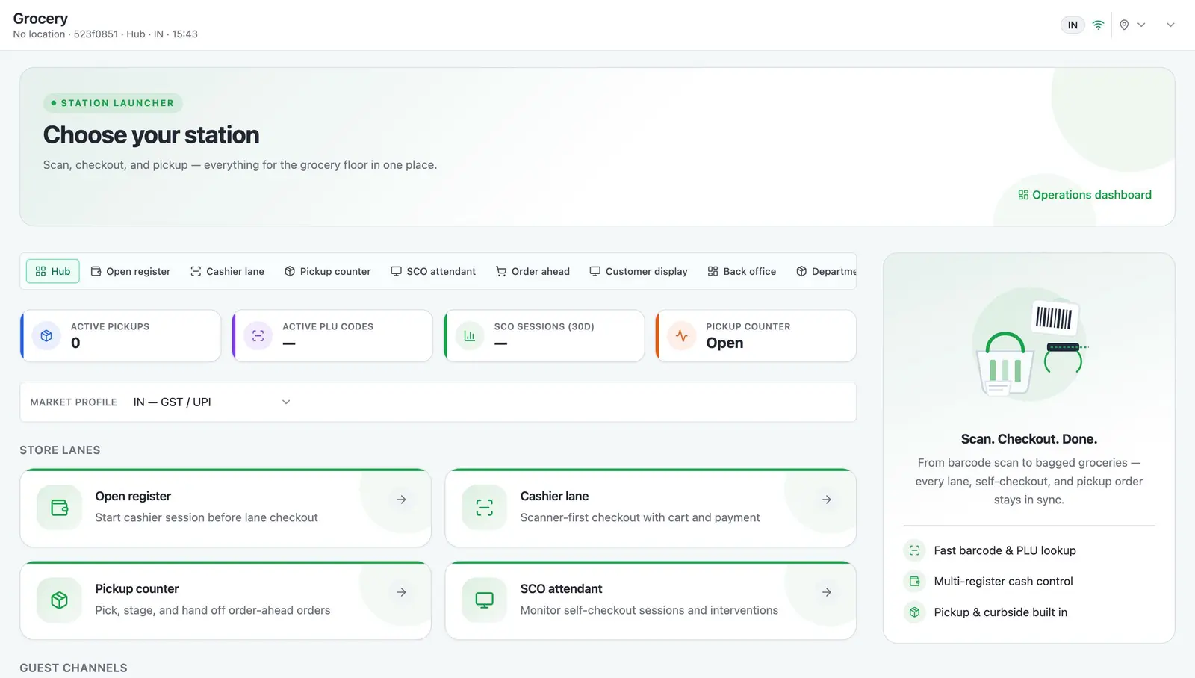This screenshot has width=1195, height=678.
Task: Click the Open register wallet icon card
Action: pyautogui.click(x=59, y=508)
